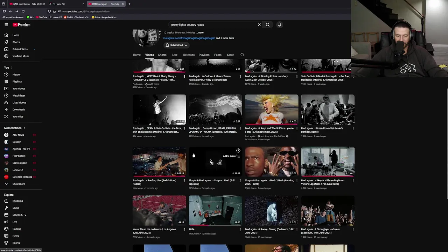Open options menu for 2024 video
448x252 pixels.
[x=240, y=230]
